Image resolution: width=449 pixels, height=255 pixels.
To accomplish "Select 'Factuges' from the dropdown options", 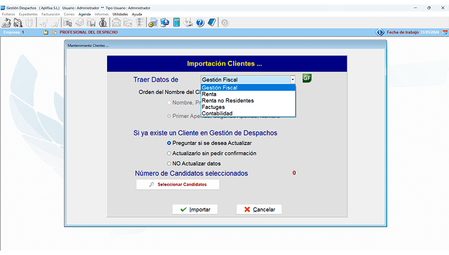I will pos(213,107).
